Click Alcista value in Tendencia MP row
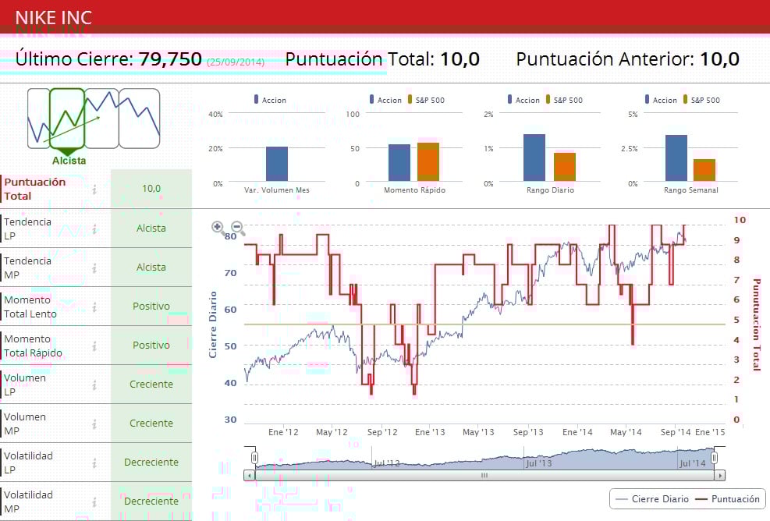 pos(151,267)
